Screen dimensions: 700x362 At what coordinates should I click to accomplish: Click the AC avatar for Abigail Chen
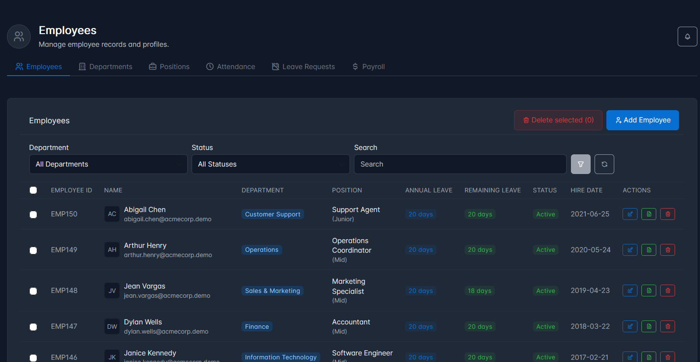[112, 214]
